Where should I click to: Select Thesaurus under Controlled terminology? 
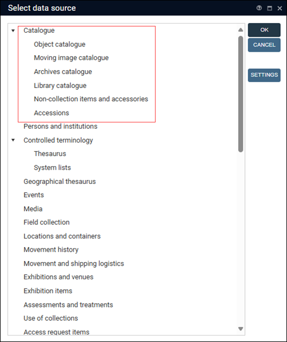pos(50,153)
